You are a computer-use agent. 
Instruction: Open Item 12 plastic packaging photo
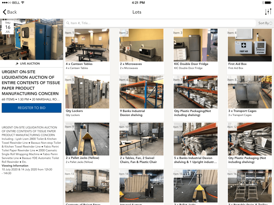point(250,139)
